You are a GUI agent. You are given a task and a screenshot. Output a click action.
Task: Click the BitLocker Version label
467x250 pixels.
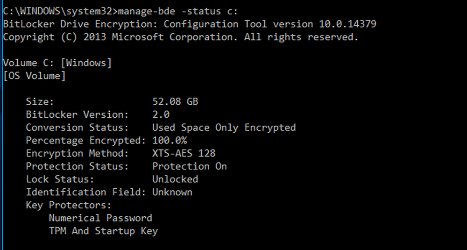coord(77,114)
